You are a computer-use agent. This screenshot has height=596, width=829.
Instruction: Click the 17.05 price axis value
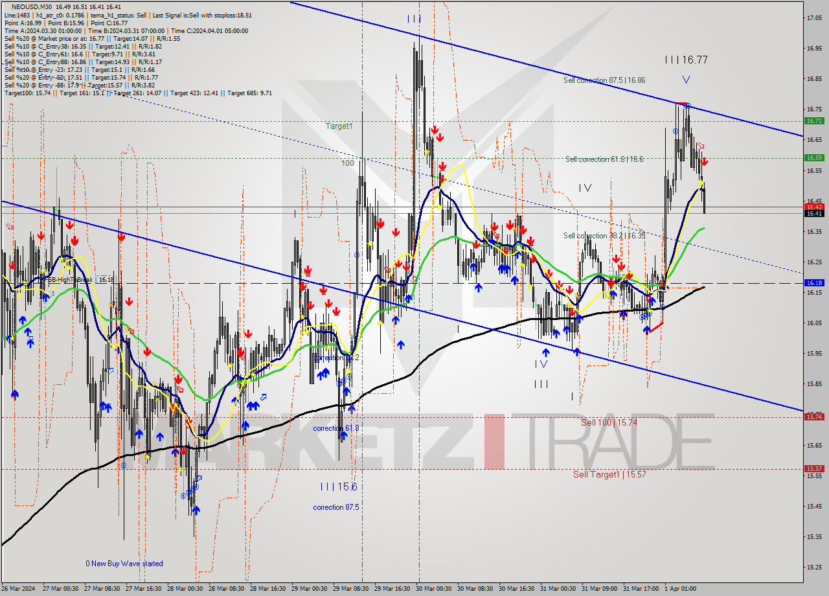click(814, 17)
